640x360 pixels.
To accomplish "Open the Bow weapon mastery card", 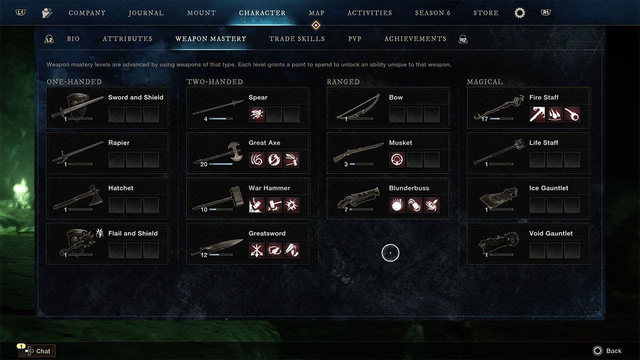I will [388, 107].
